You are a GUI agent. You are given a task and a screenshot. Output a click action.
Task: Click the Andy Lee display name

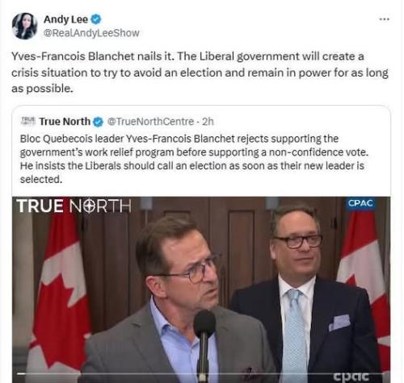pos(65,19)
